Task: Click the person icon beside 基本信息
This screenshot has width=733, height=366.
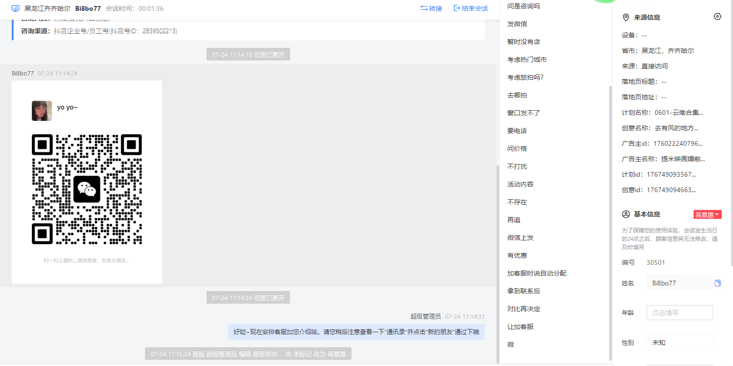Action: coord(626,214)
